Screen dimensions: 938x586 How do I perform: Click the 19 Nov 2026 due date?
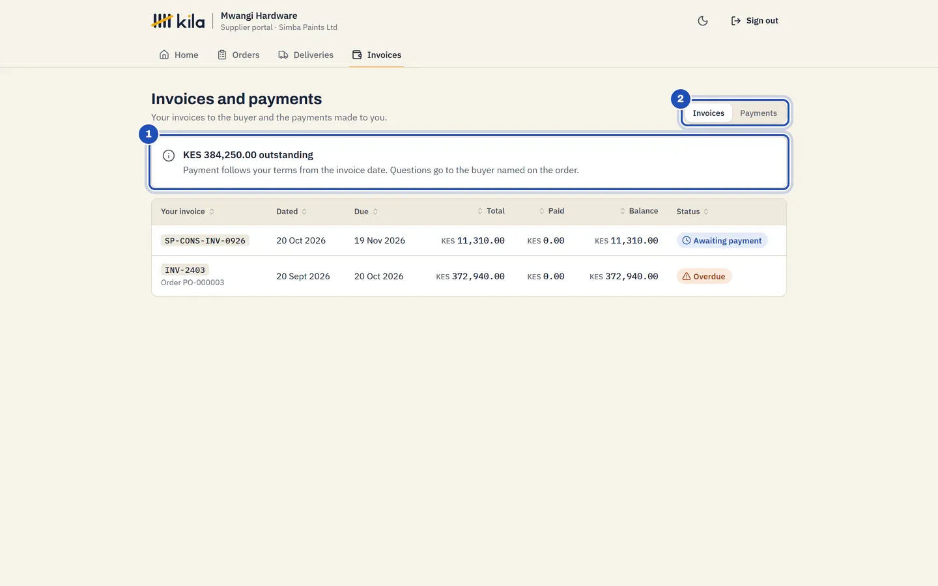point(380,241)
